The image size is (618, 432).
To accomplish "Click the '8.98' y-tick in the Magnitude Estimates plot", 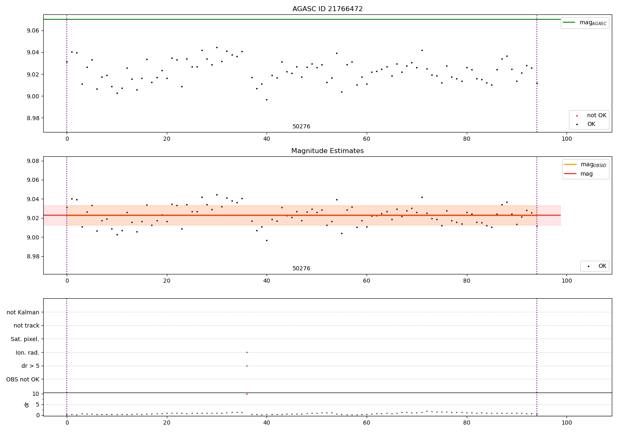I will 33,256.
